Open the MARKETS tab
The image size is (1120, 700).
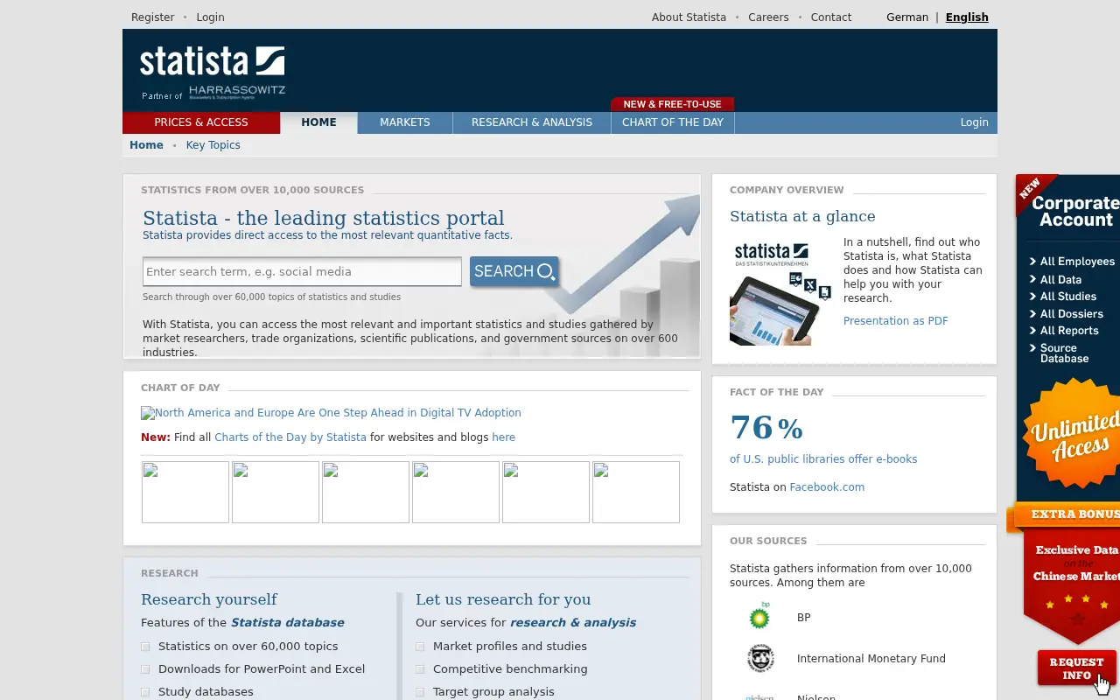point(404,122)
